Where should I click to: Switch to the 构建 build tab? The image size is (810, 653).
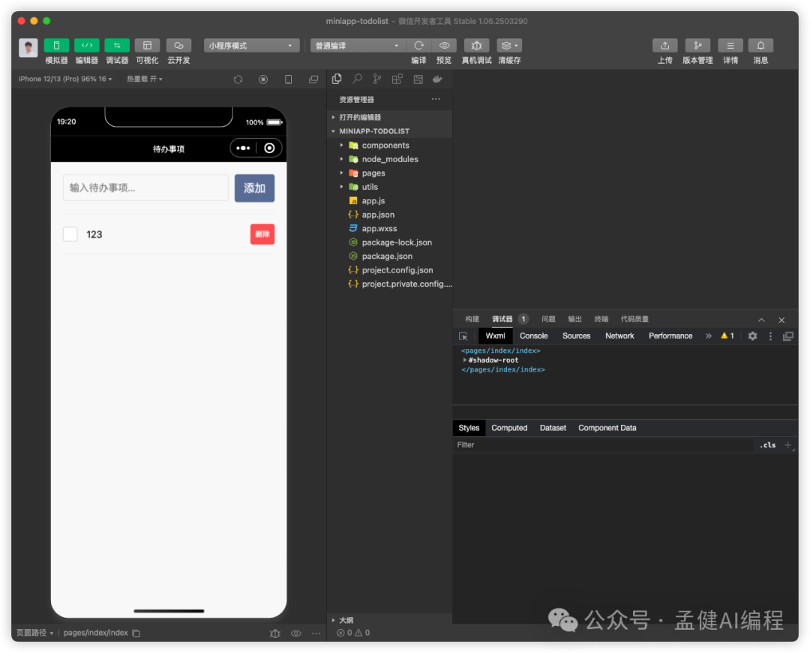(x=472, y=319)
